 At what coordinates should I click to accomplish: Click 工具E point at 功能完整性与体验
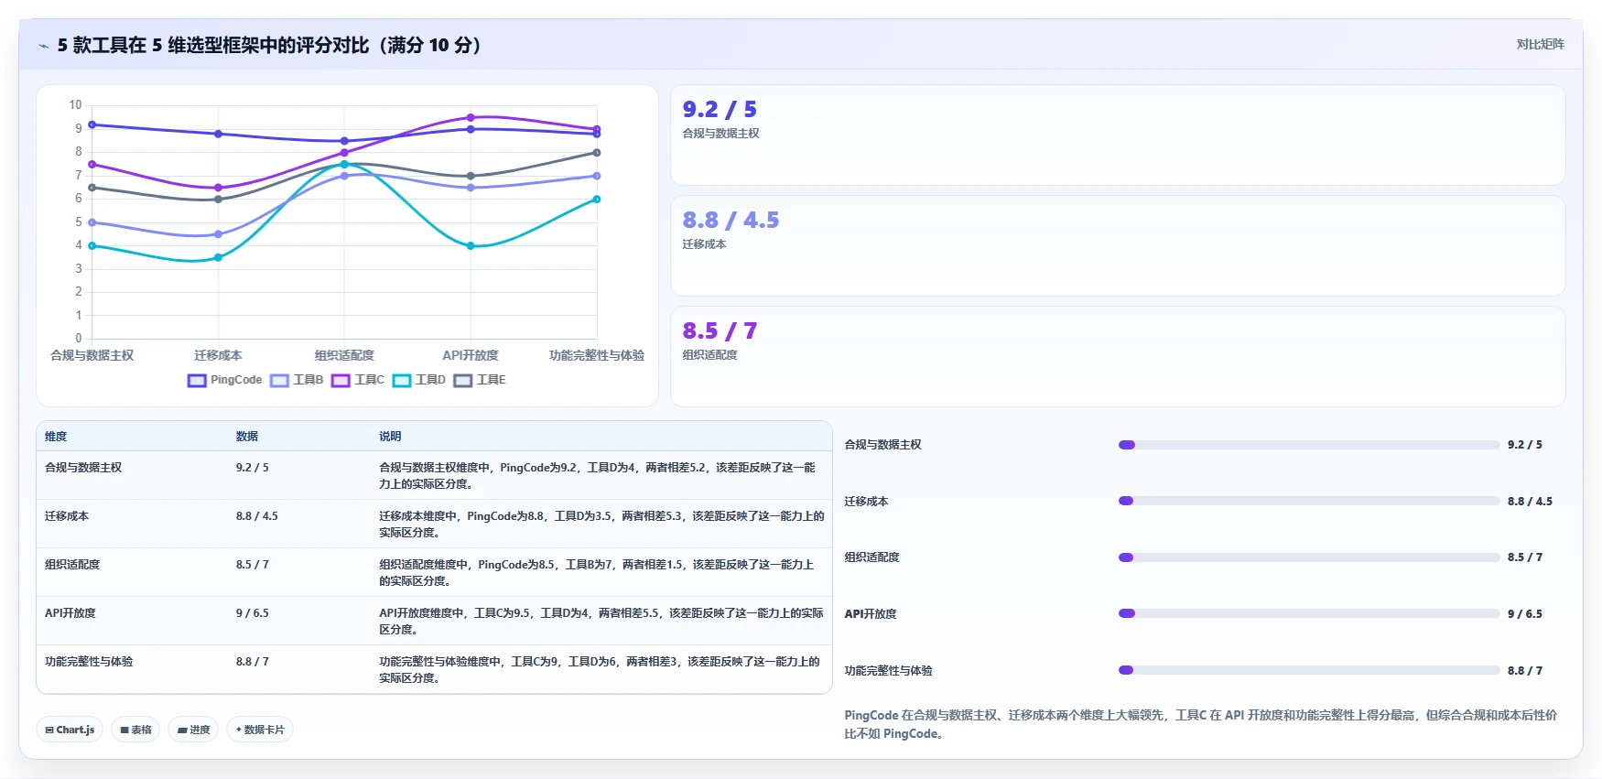(x=597, y=153)
